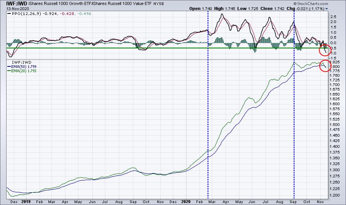Click the red circle in the PPO panel
This screenshot has width=346, height=205.
tap(325, 49)
